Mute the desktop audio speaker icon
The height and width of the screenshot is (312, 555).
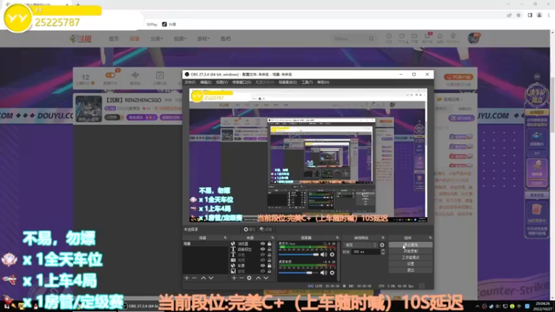coord(323,272)
